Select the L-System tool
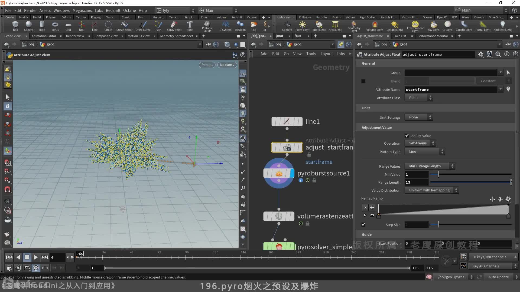The width and height of the screenshot is (520, 292). click(x=225, y=26)
